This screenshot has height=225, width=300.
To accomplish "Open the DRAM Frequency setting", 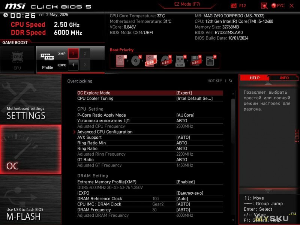I will (x=150, y=210).
